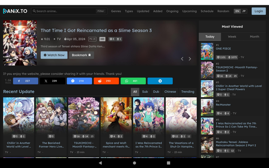Open Re:Monster thumbnail in Most Viewed
The image size is (269, 168).
click(x=207, y=107)
